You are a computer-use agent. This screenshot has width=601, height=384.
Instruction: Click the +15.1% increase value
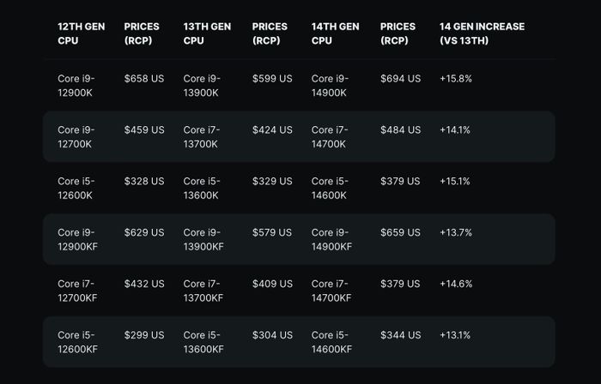pyautogui.click(x=455, y=181)
